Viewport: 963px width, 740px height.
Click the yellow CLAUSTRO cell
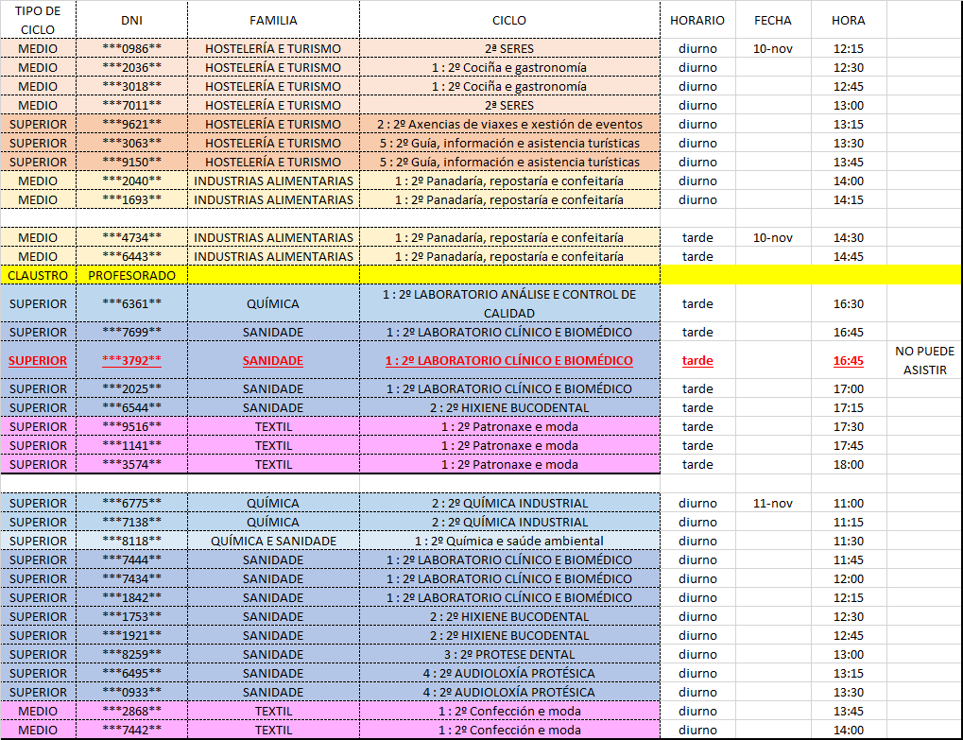coord(38,275)
